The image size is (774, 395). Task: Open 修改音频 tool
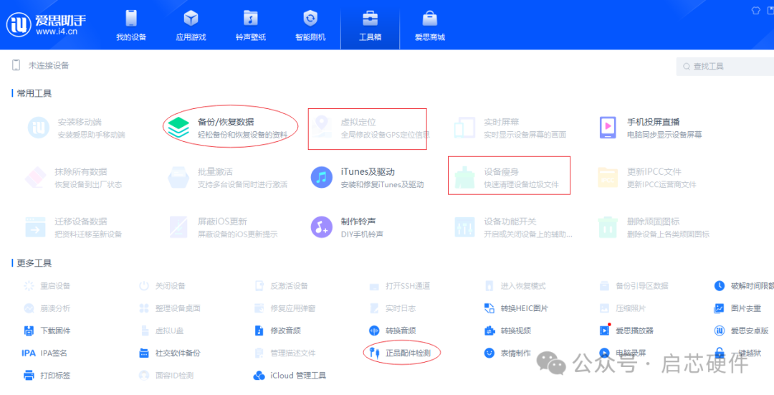tap(278, 330)
